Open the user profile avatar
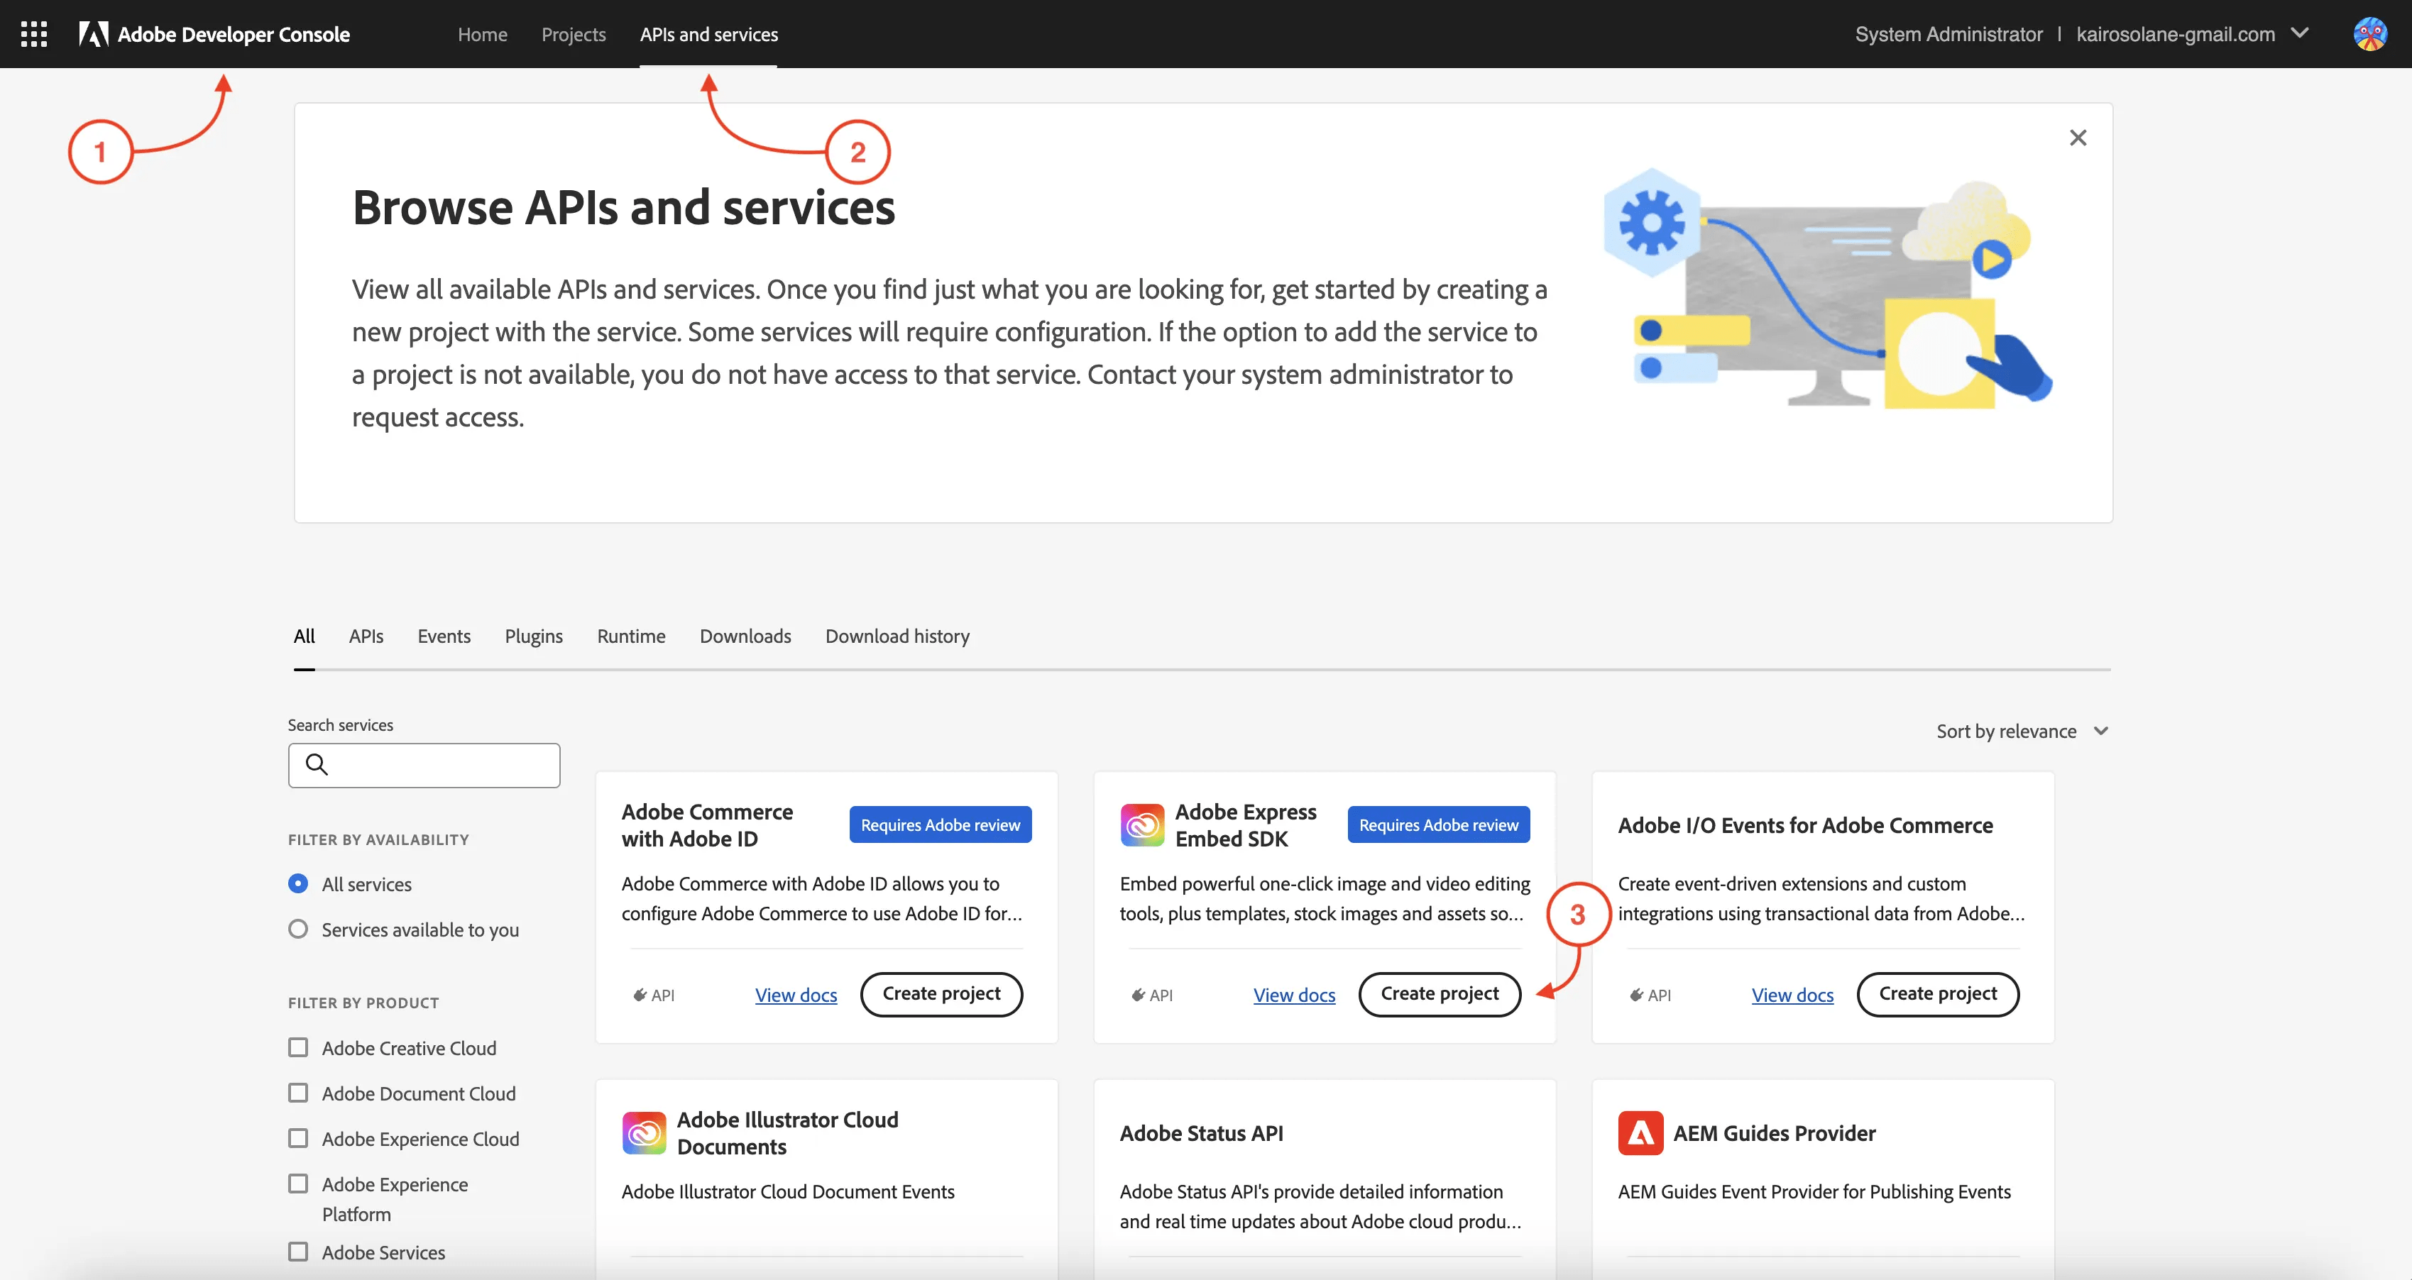Screen dimensions: 2412x1280 tap(2370, 35)
